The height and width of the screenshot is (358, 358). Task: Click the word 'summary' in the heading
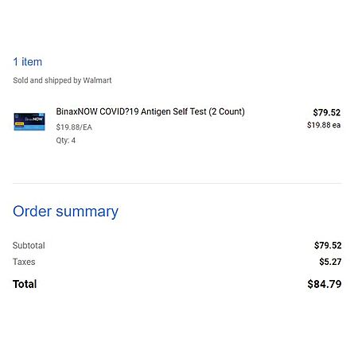pos(88,212)
